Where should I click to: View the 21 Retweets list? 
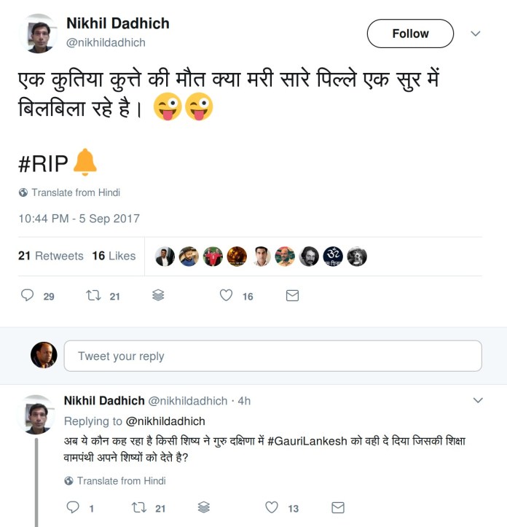(51, 256)
